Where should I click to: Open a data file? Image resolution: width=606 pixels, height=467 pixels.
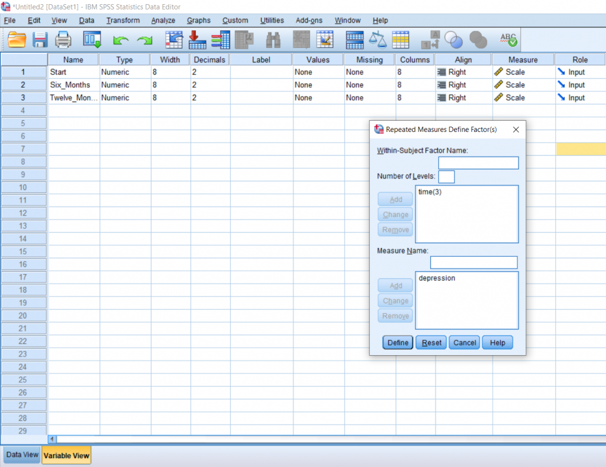click(17, 40)
